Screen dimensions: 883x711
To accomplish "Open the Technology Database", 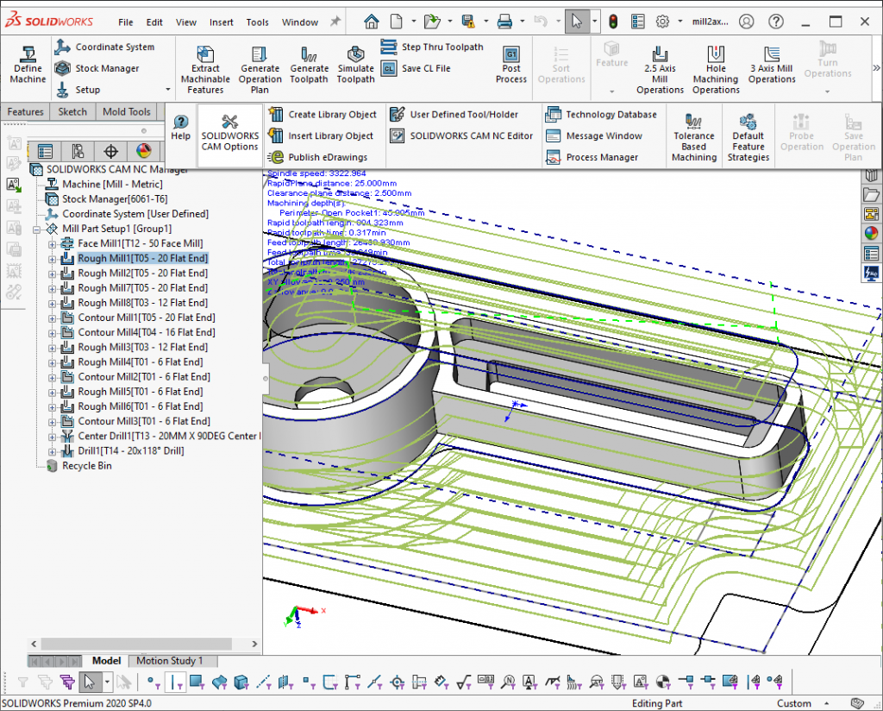I will click(x=604, y=113).
